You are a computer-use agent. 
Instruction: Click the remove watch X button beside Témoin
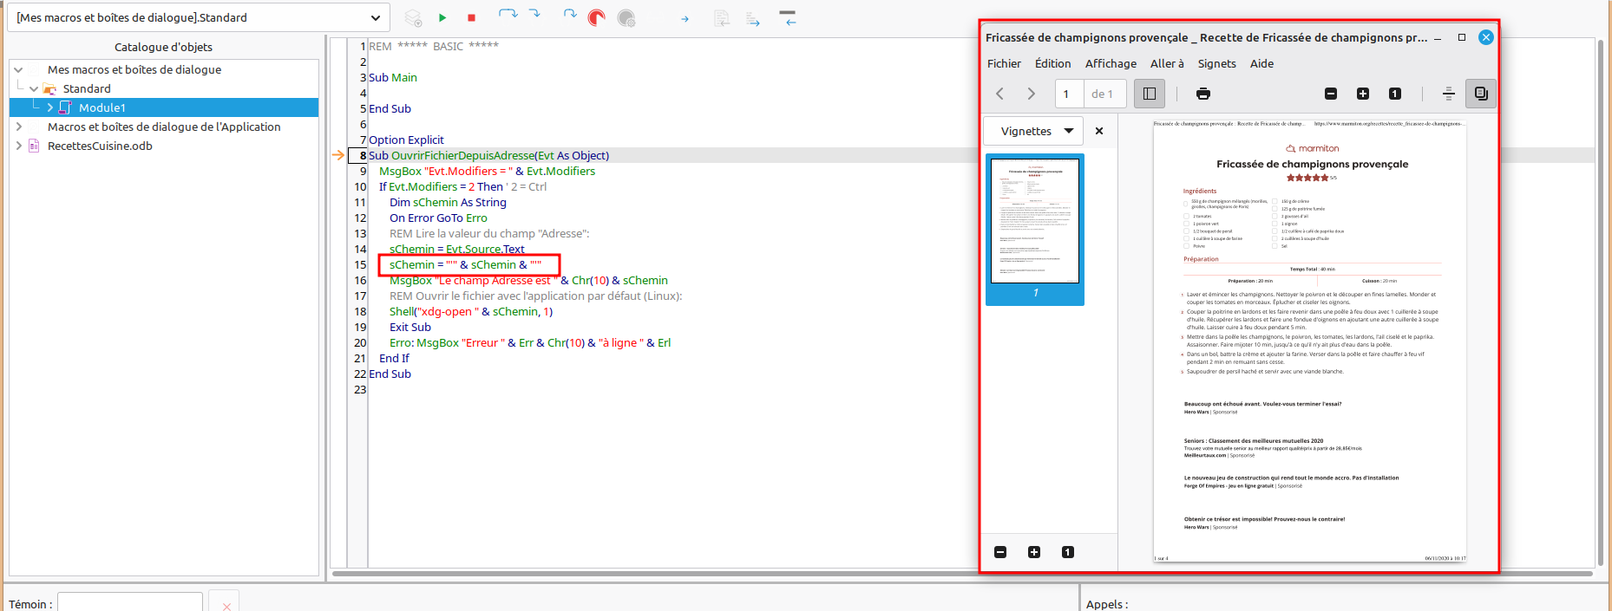tap(226, 603)
